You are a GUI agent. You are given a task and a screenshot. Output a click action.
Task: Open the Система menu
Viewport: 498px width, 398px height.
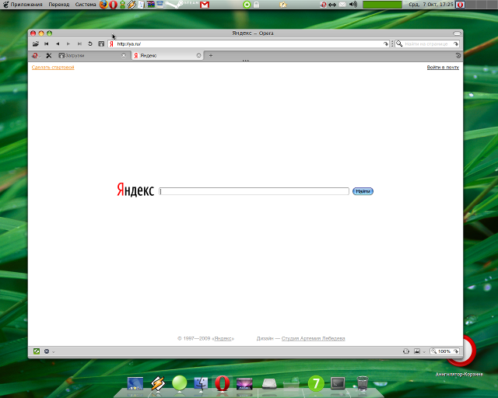pos(86,5)
